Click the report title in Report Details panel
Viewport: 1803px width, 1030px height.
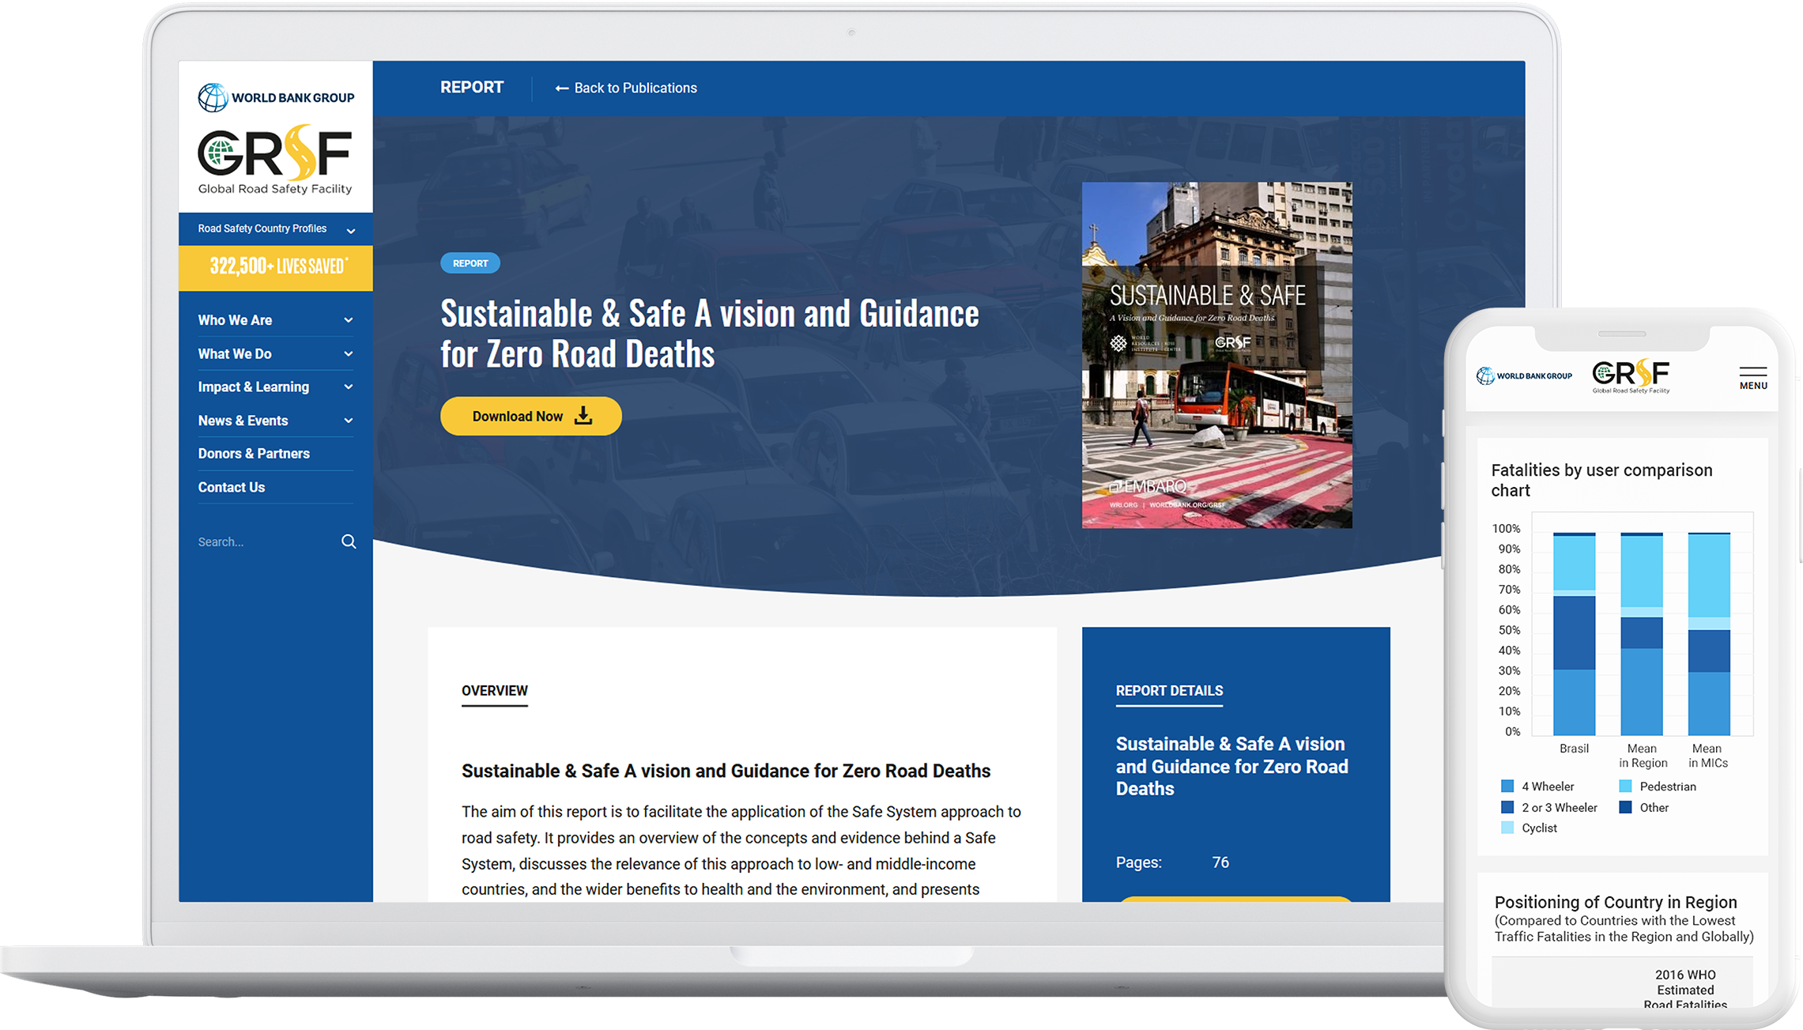point(1232,766)
